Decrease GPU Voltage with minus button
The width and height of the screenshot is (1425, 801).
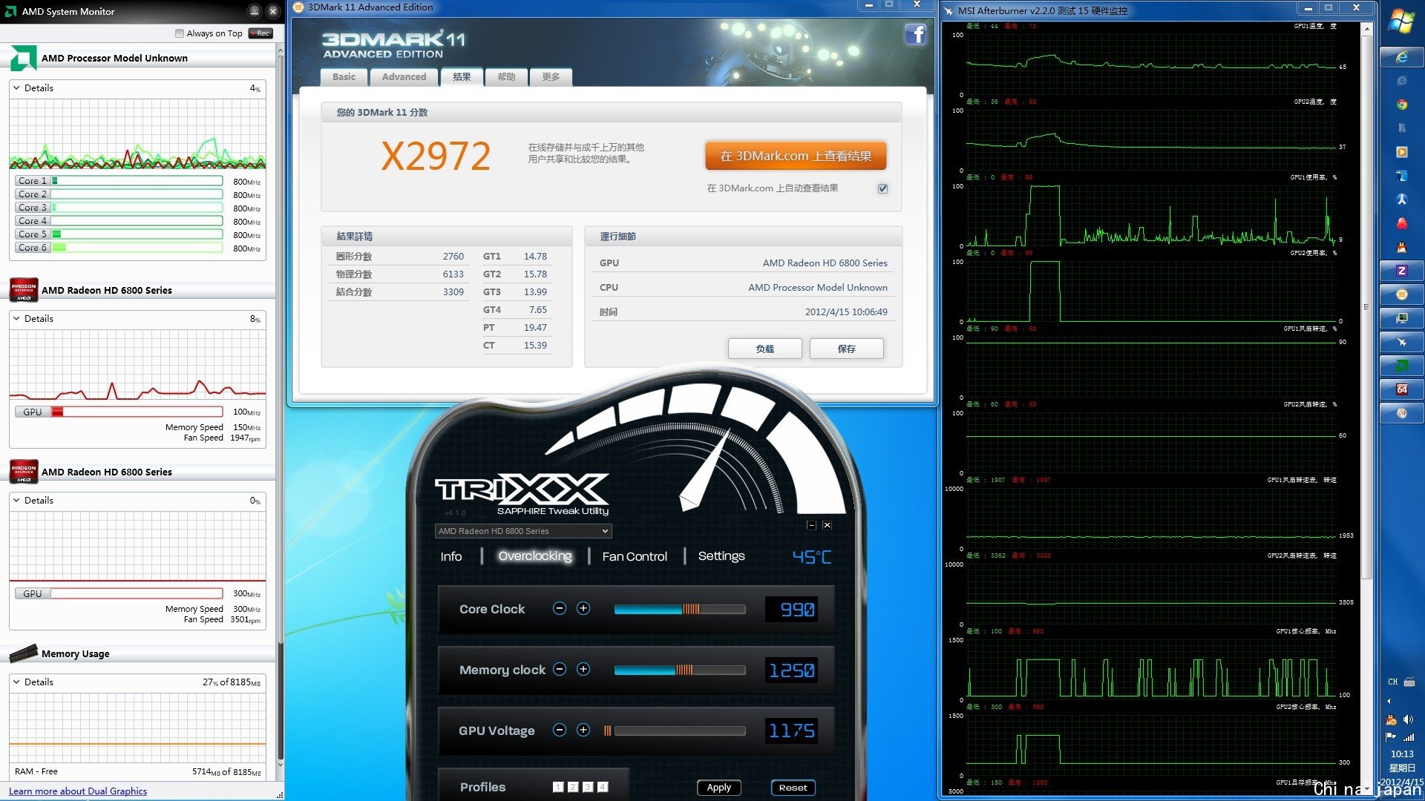[560, 731]
